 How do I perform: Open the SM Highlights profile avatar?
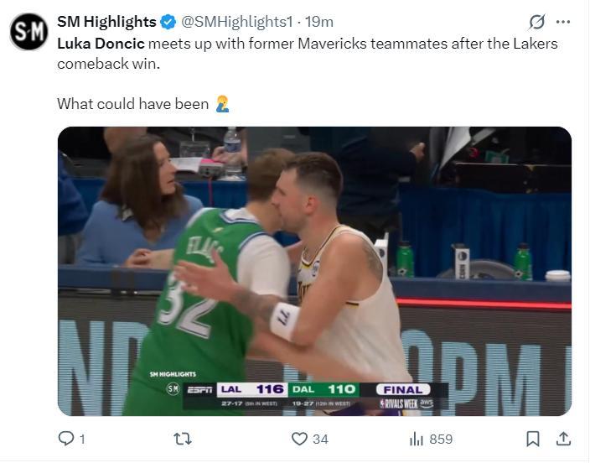tap(28, 32)
